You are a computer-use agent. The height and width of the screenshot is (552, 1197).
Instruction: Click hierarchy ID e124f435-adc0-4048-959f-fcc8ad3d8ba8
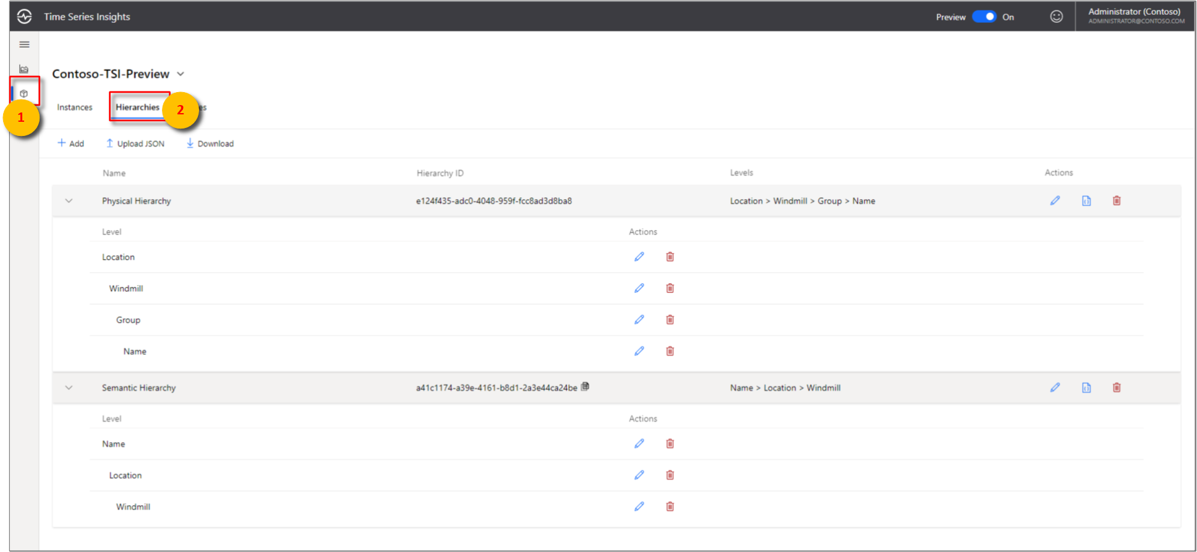coord(494,201)
